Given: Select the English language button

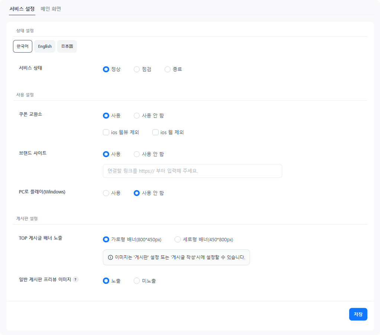Looking at the screenshot, I should coord(45,46).
